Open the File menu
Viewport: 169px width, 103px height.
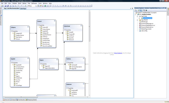[2, 3]
